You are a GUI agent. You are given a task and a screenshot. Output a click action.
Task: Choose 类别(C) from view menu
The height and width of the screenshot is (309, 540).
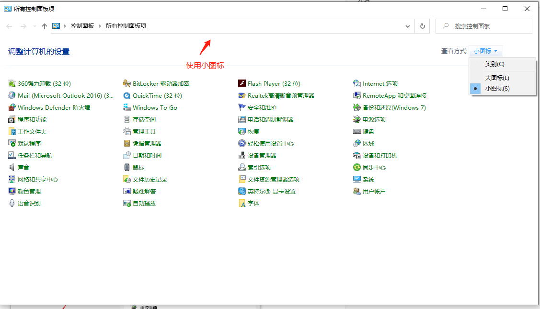pos(503,64)
